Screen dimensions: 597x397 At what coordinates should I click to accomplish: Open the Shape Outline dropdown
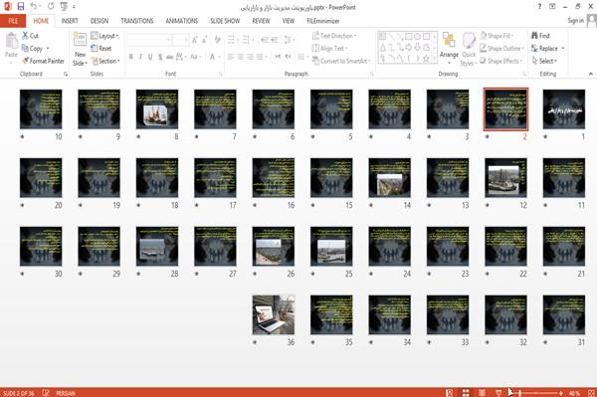point(501,49)
